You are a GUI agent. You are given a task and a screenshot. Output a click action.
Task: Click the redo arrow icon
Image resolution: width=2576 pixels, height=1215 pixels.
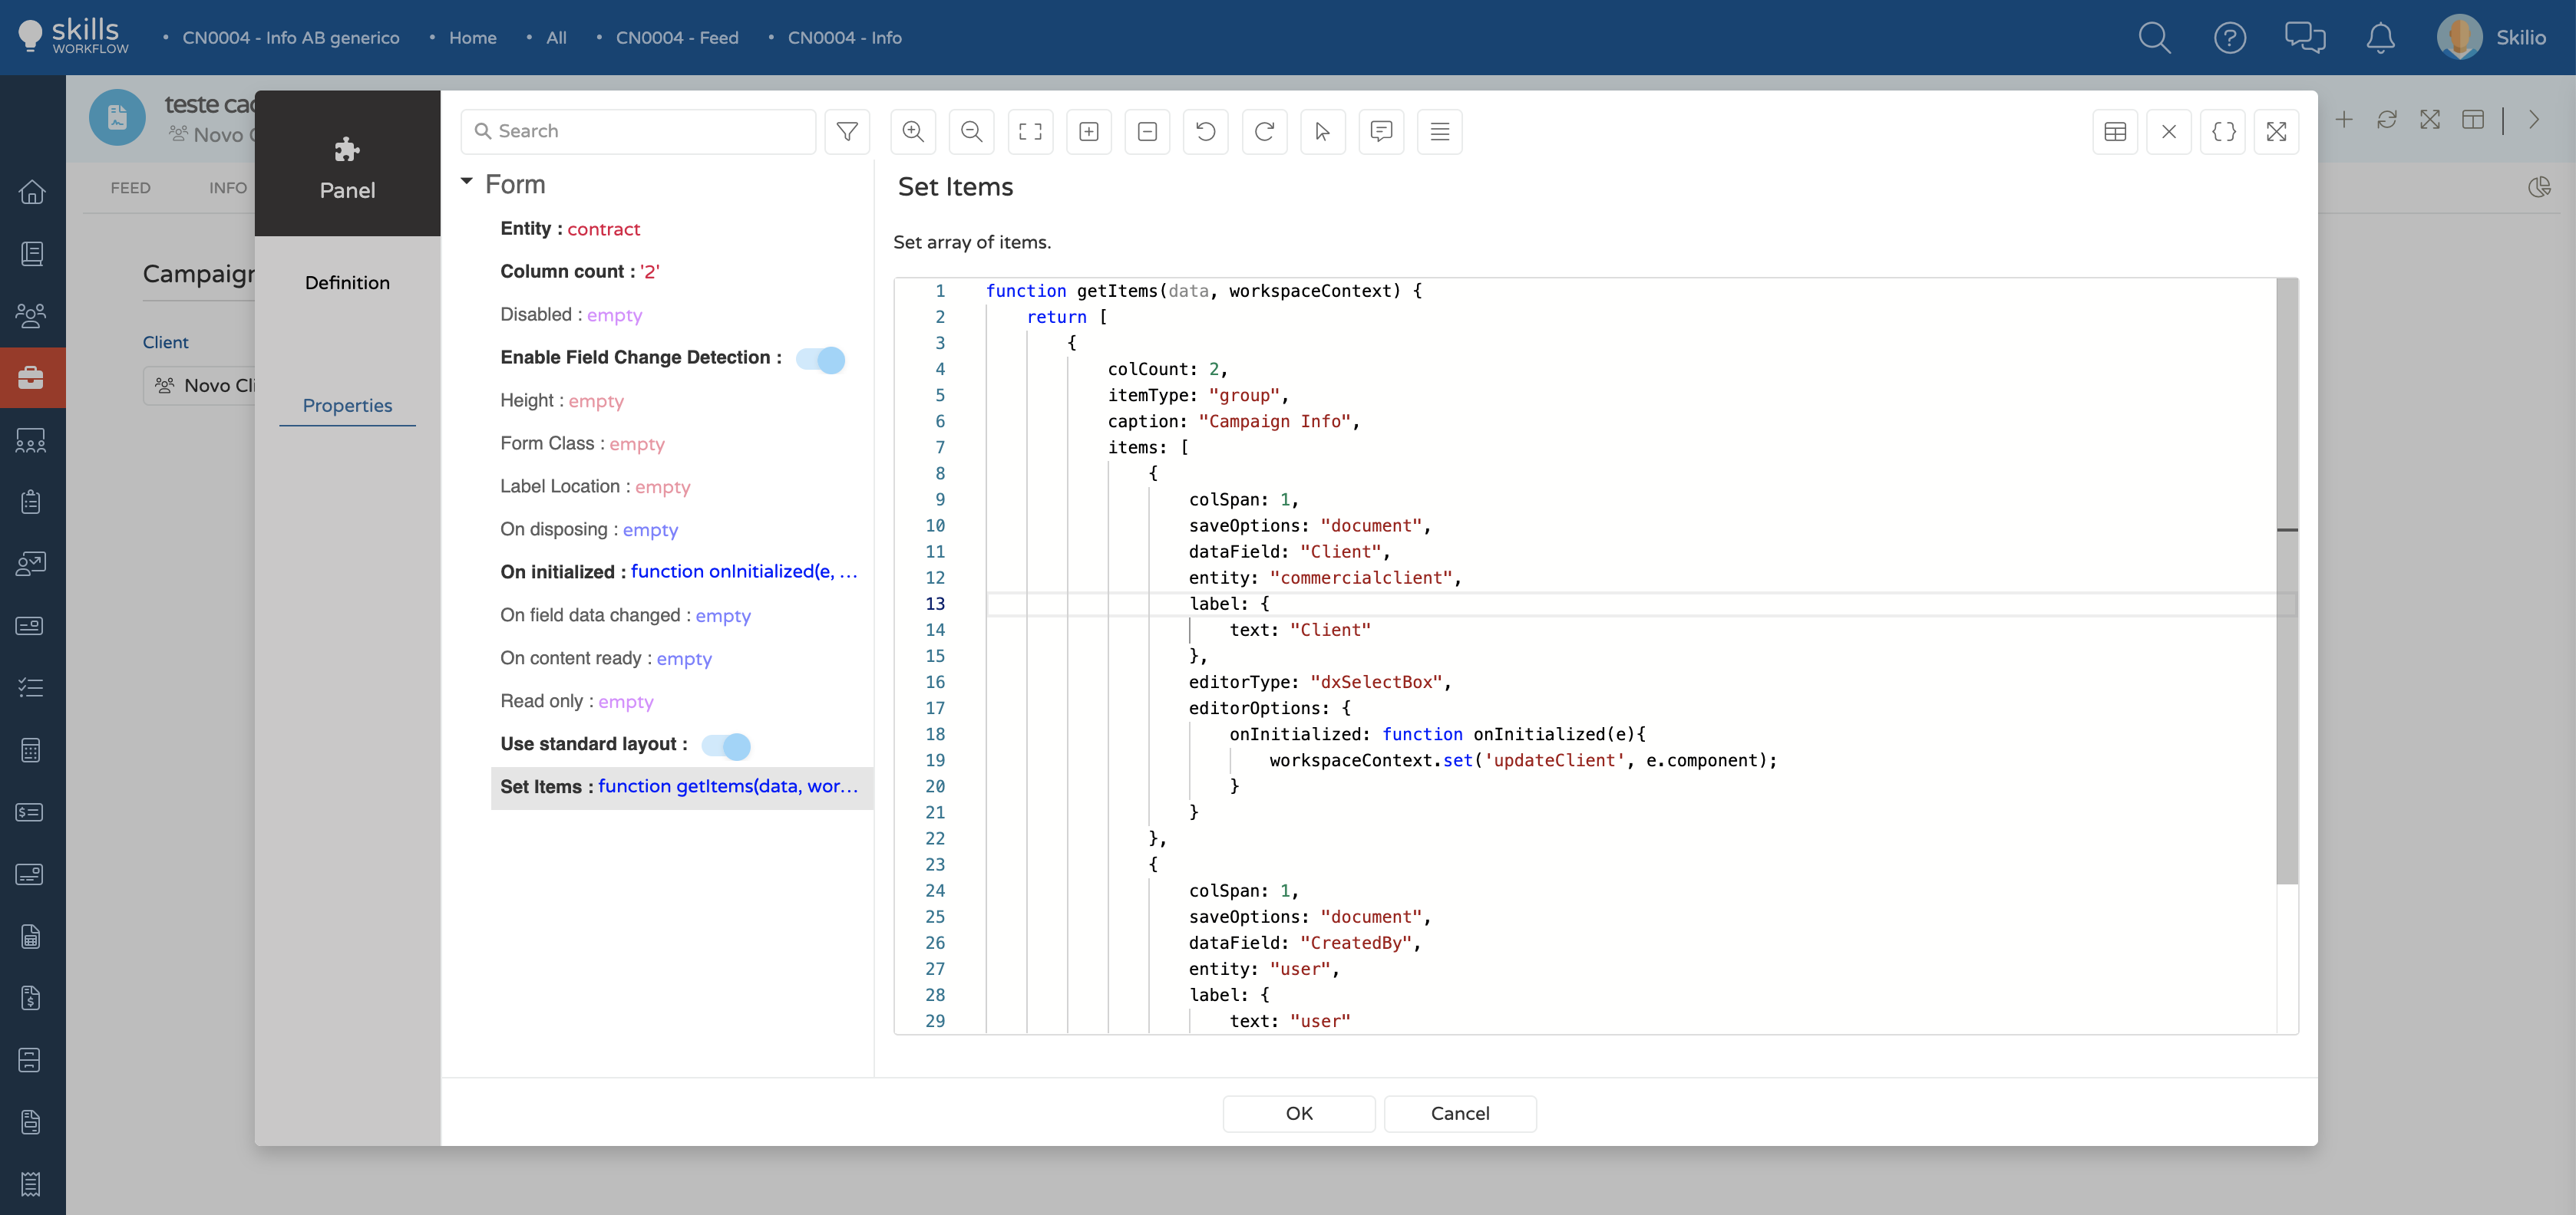click(x=1264, y=131)
